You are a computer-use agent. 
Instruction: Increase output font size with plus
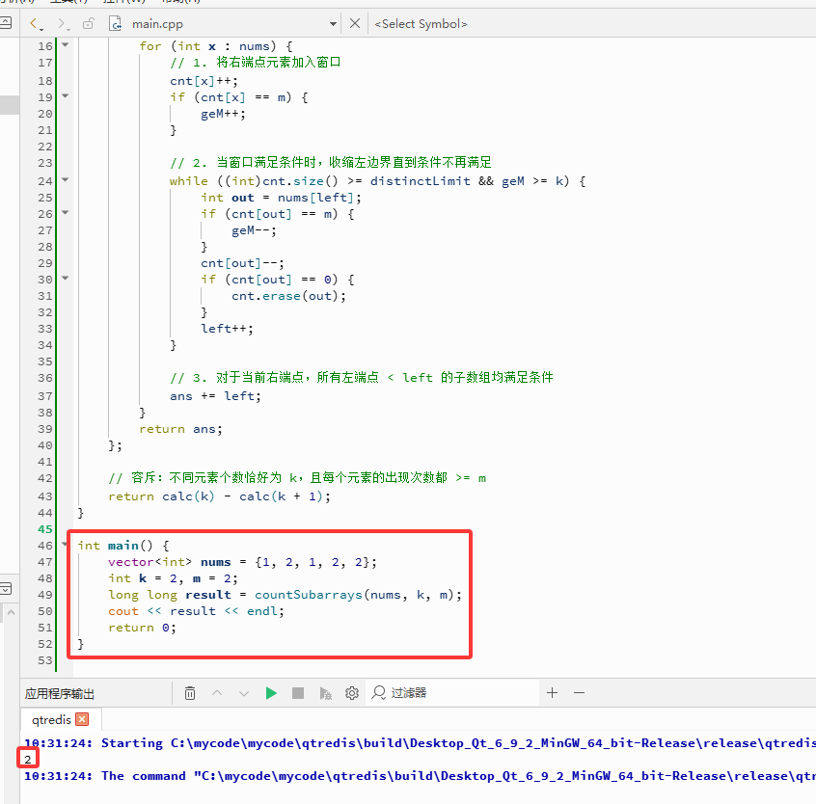(x=552, y=693)
